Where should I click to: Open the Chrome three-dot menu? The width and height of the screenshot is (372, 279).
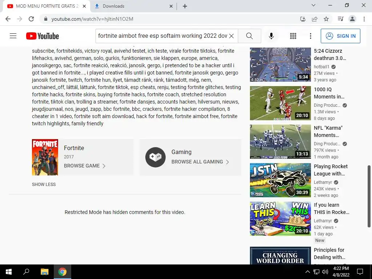(364, 19)
